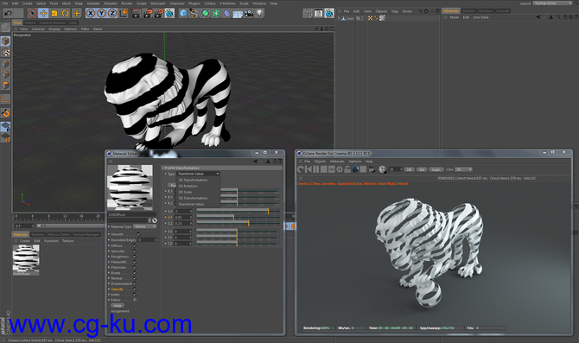Click the NG button in Octane window

pos(422,169)
